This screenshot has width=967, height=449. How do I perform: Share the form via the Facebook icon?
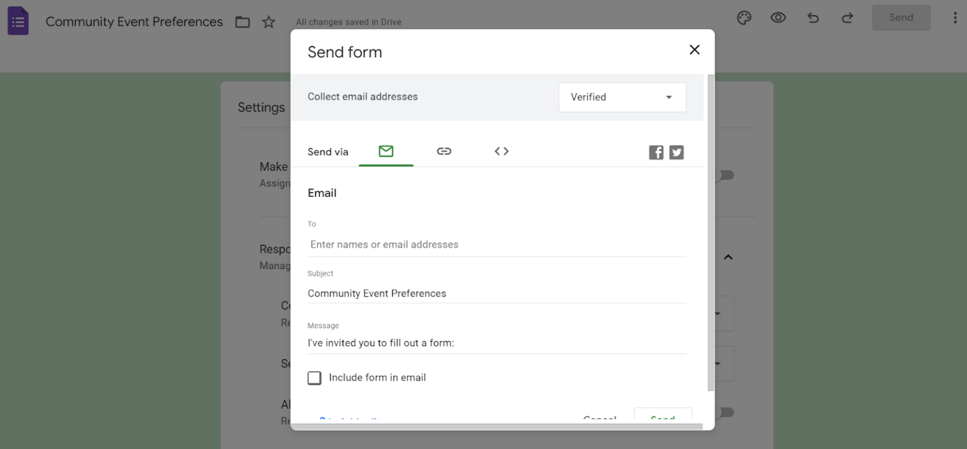(655, 152)
